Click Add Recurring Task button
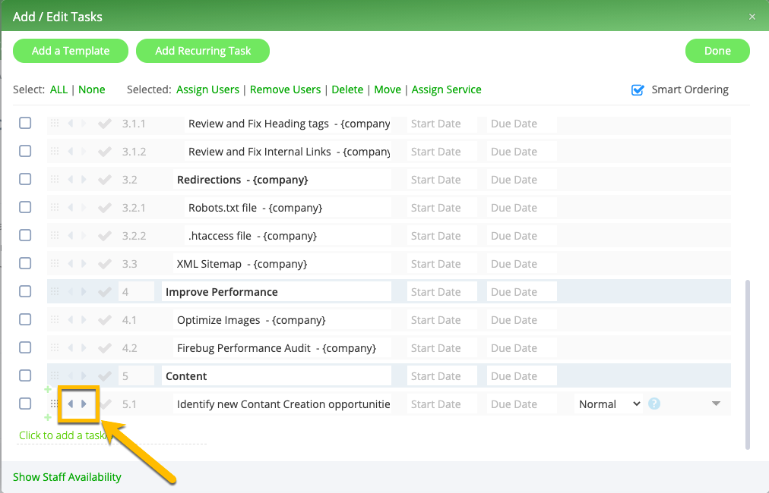This screenshot has height=493, width=769. (x=203, y=51)
